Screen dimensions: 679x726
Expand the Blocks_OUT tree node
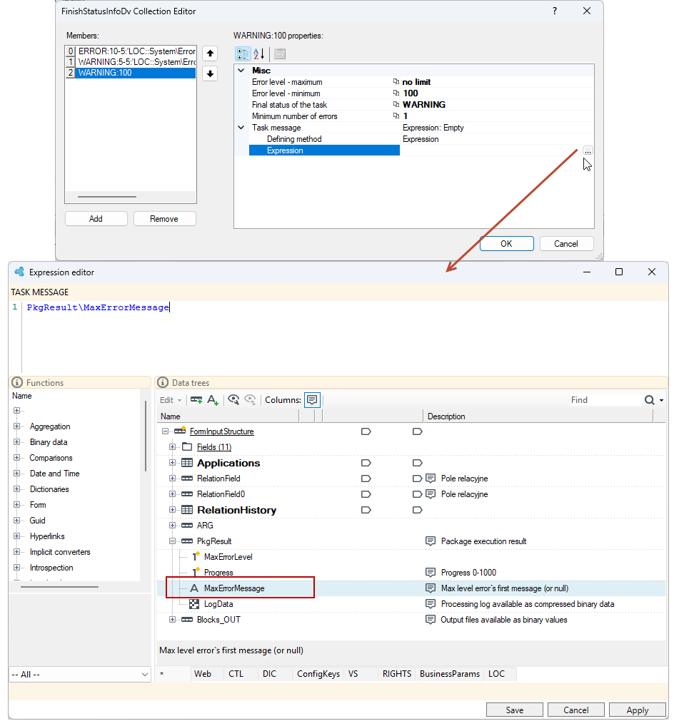pyautogui.click(x=172, y=620)
